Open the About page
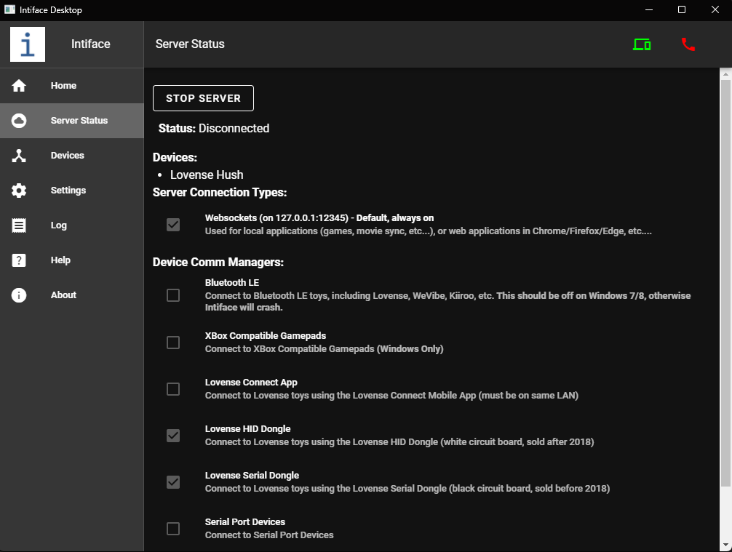 (x=72, y=295)
